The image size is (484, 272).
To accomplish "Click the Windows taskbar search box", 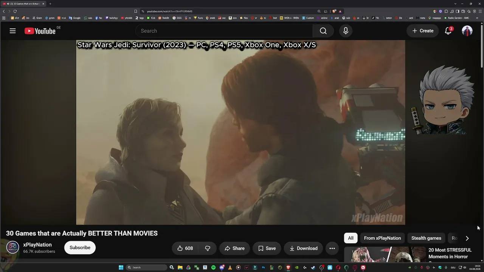I will coord(146,267).
